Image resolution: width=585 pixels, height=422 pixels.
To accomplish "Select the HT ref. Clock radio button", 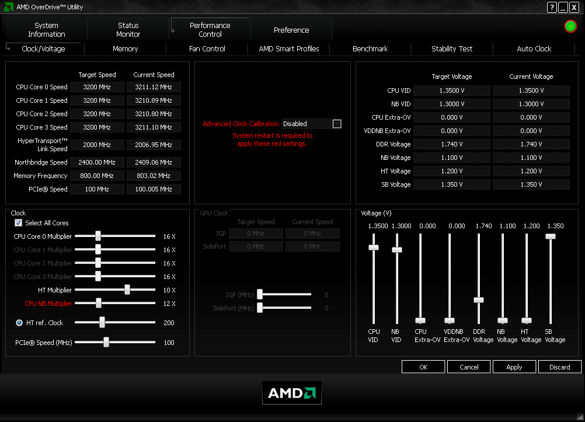I will [19, 323].
